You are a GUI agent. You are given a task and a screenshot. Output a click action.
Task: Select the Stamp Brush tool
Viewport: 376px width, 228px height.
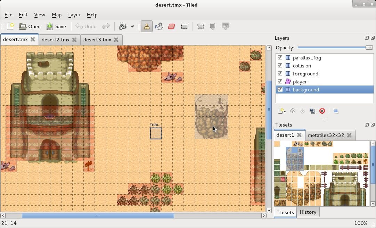tap(146, 26)
